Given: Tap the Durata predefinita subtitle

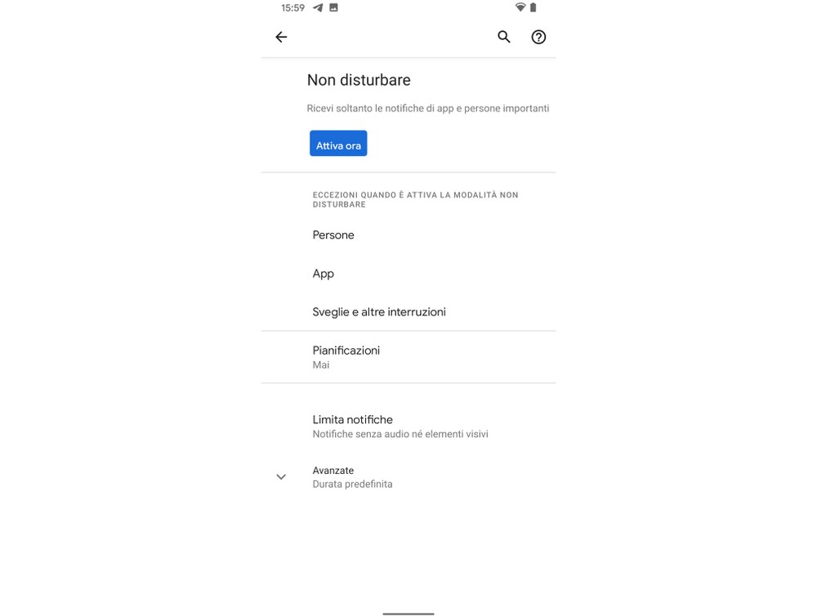Looking at the screenshot, I should coord(352,484).
